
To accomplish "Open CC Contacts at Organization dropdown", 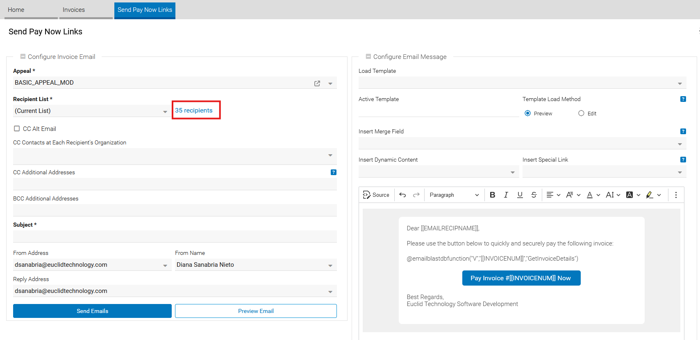I will click(330, 155).
